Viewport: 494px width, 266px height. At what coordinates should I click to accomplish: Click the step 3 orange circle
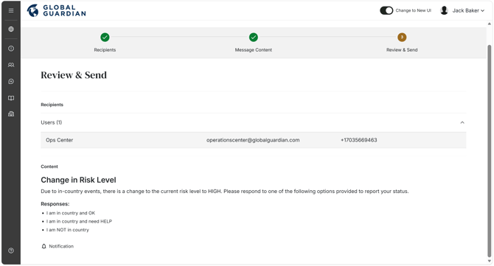(402, 37)
